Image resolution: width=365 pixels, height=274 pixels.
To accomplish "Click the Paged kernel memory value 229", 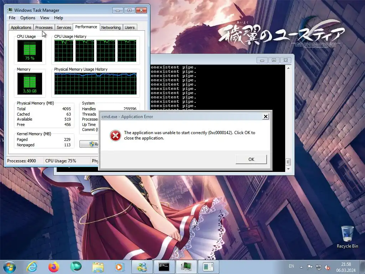I will (x=67, y=139).
